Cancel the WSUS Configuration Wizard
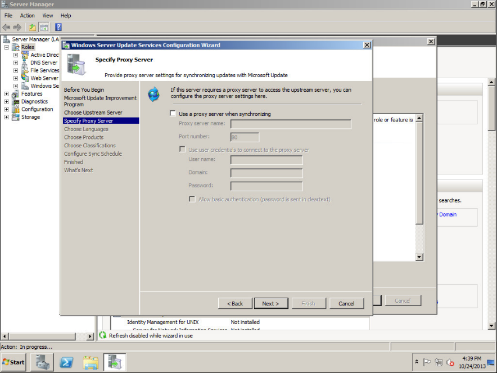 pos(346,304)
